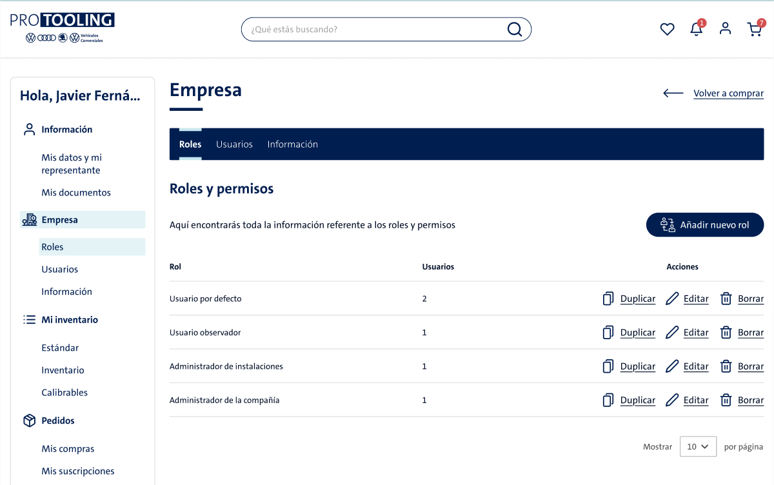Click Borrar for Usuario por defecto

coord(751,299)
